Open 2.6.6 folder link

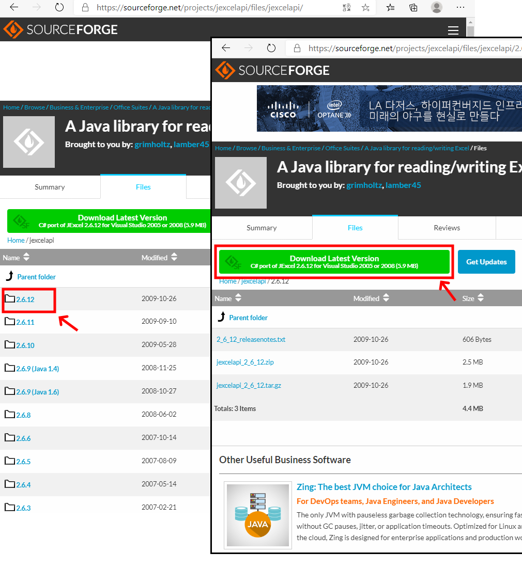tap(23, 438)
